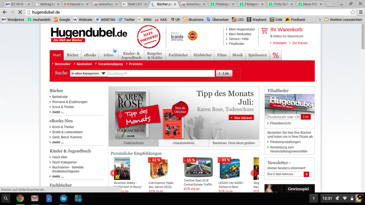Click the Alles Portofrei stamp
This screenshot has width=365, height=205.
pyautogui.click(x=149, y=37)
